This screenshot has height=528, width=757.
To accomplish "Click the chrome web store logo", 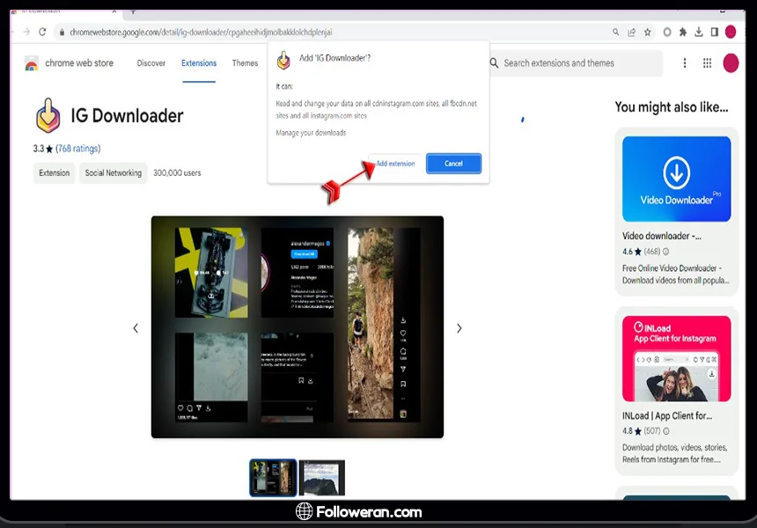I will tap(32, 63).
